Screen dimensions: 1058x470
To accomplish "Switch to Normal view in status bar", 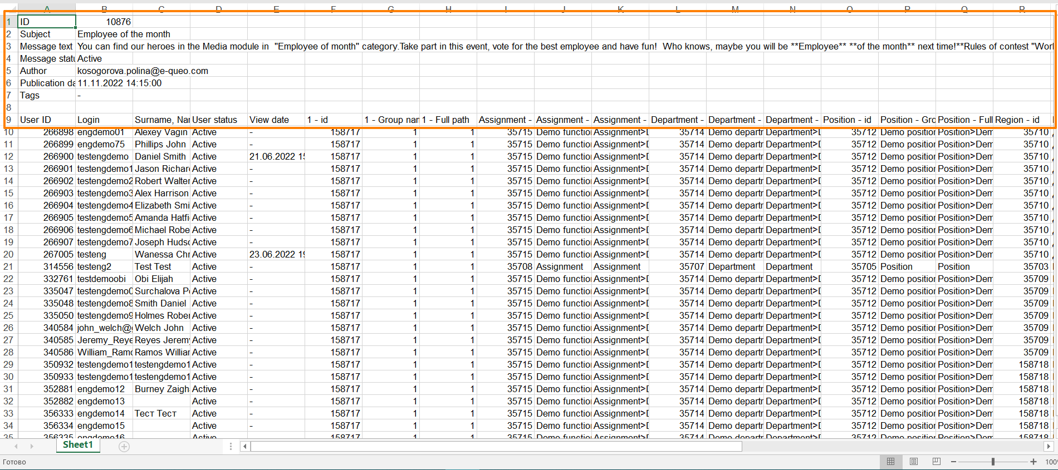I will coord(890,462).
